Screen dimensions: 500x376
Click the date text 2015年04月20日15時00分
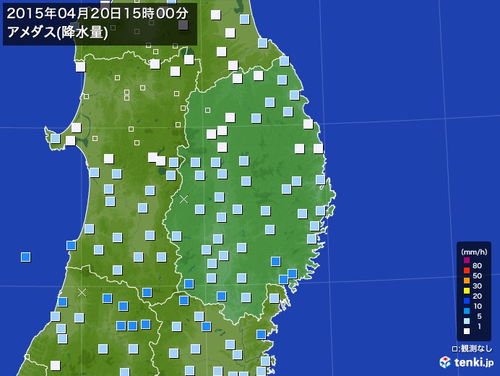coord(98,14)
